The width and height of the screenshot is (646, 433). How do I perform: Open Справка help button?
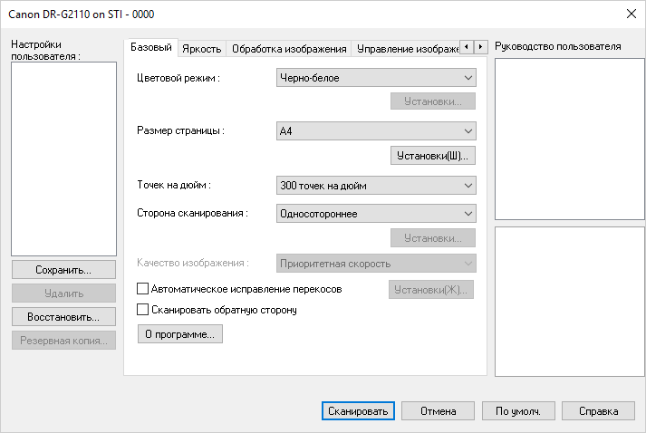point(598,411)
